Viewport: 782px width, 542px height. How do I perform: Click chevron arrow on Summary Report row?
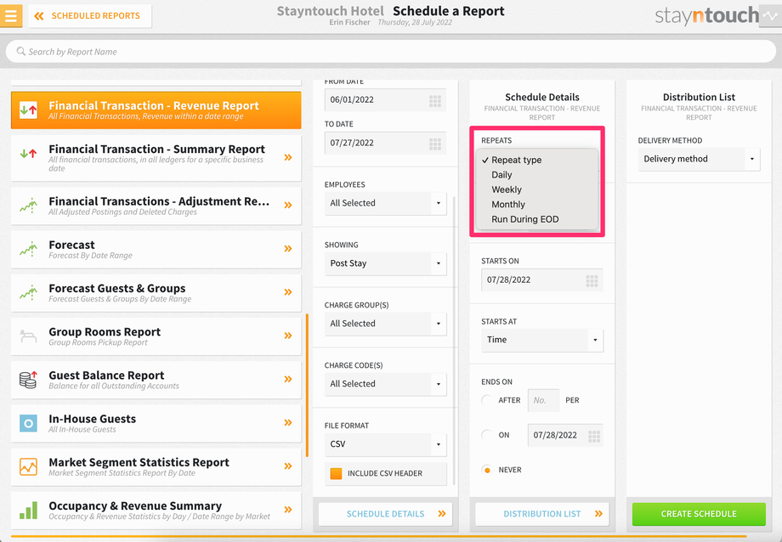pyautogui.click(x=288, y=157)
